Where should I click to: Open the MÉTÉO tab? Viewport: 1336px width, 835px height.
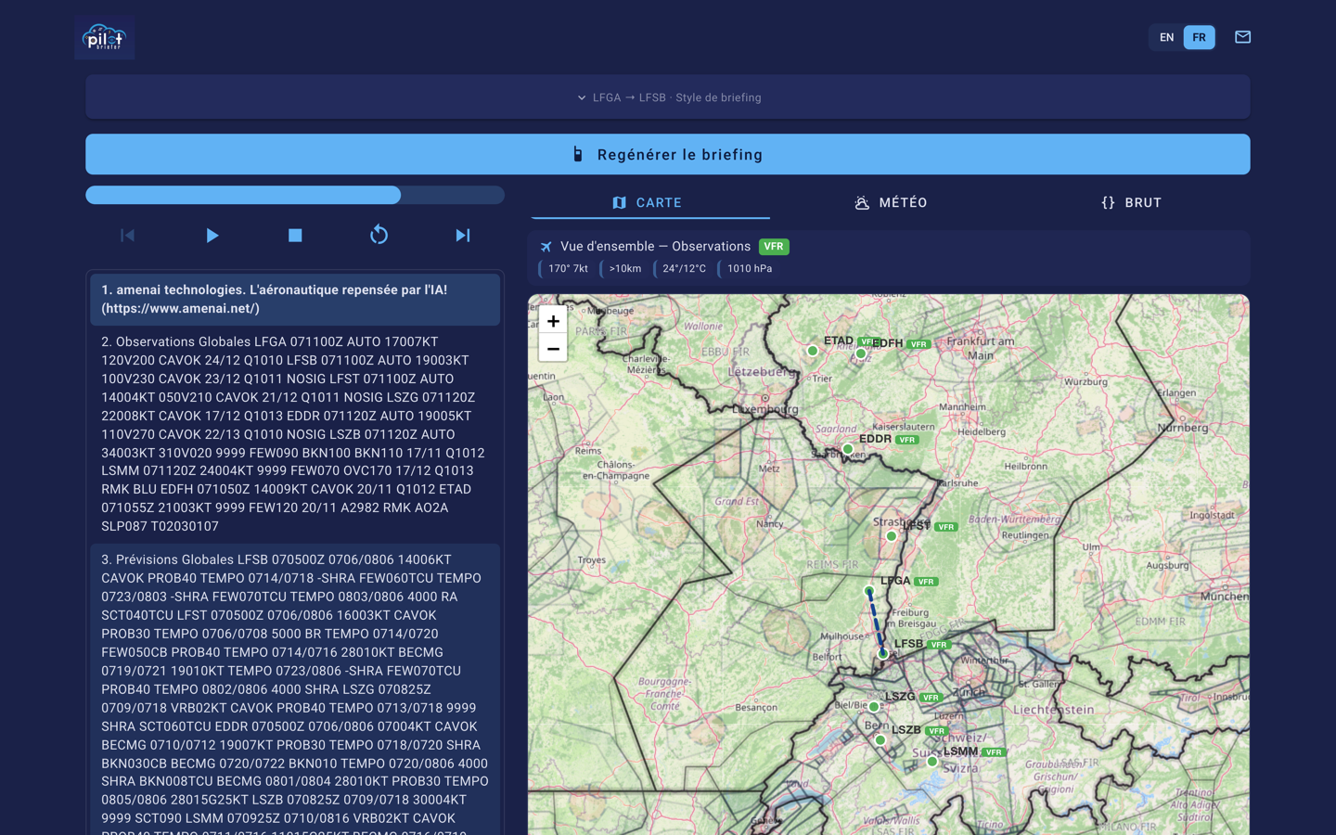pyautogui.click(x=891, y=202)
